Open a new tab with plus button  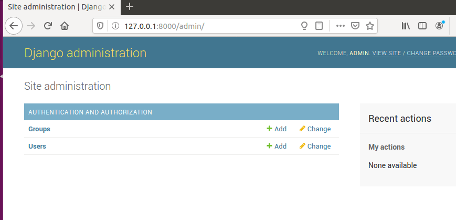point(130,6)
